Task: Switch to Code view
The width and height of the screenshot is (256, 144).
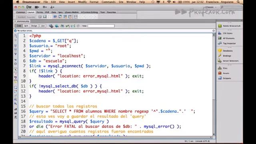Action: 19,26
